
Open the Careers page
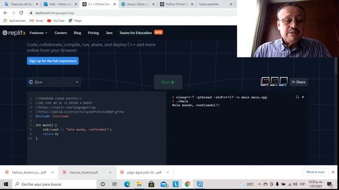61,33
